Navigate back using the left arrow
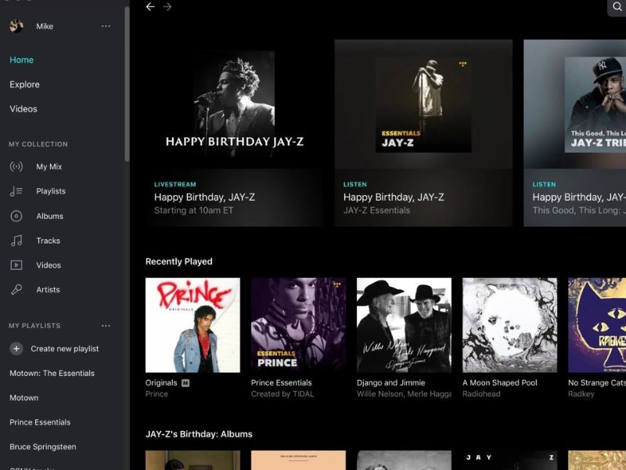Screen dimensions: 626x470 149,7
